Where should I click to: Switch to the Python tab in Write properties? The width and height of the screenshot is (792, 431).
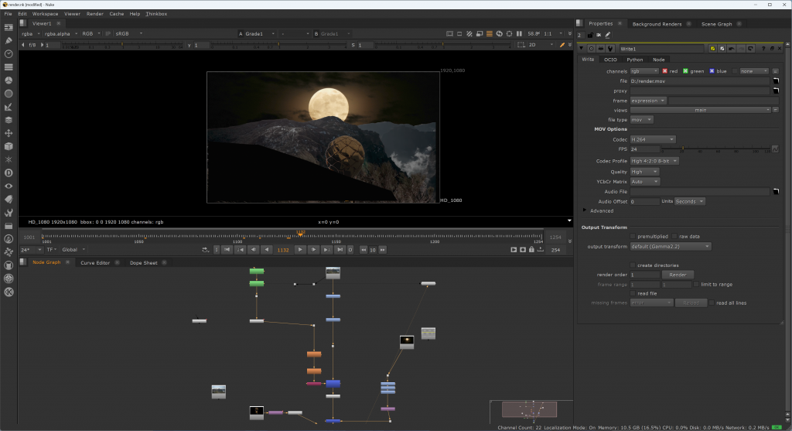634,60
